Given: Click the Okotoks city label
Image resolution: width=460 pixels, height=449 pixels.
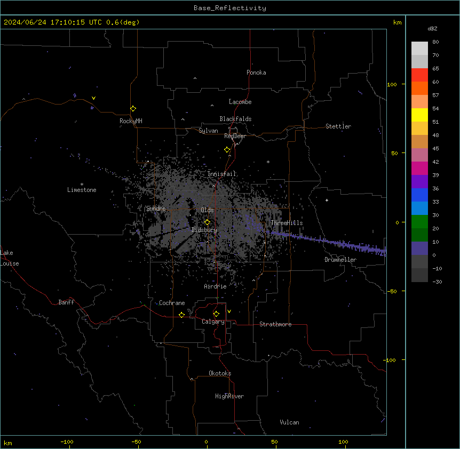Looking at the screenshot, I should click(x=220, y=373).
